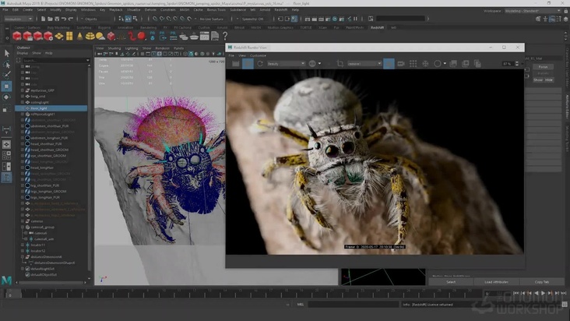Open the Outliner search filter dropdown arrow

click(x=88, y=60)
